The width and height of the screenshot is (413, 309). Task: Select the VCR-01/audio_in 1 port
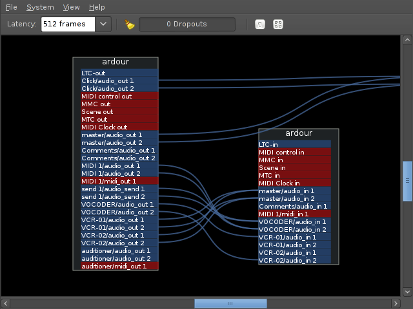(x=295, y=238)
